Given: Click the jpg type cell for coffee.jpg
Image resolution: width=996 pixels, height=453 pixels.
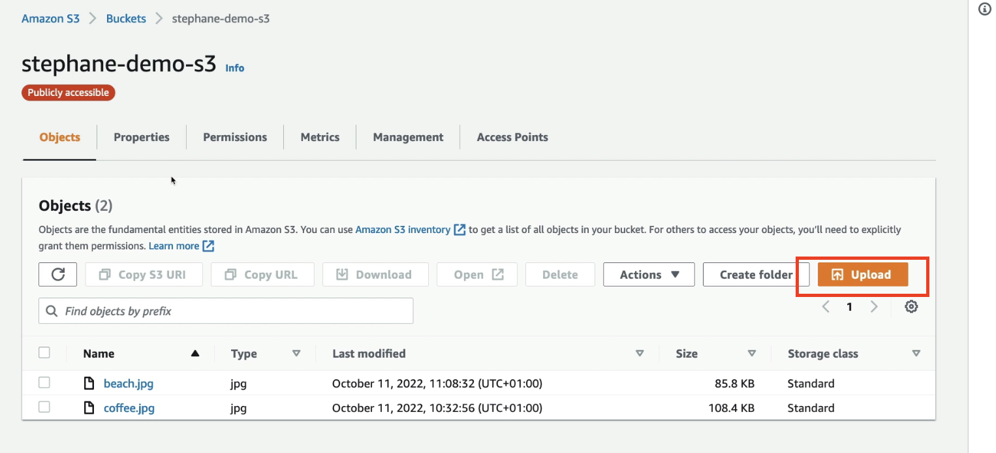Looking at the screenshot, I should 238,409.
